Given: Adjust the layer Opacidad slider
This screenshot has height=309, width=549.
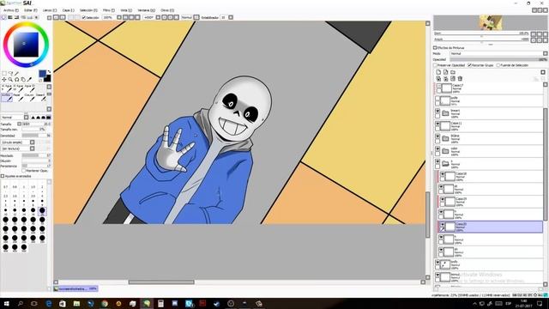Looking at the screenshot, I should [498, 59].
